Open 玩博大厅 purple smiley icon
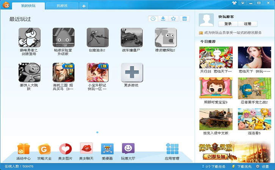Viewport: 275px width, 170px height. [x=128, y=149]
